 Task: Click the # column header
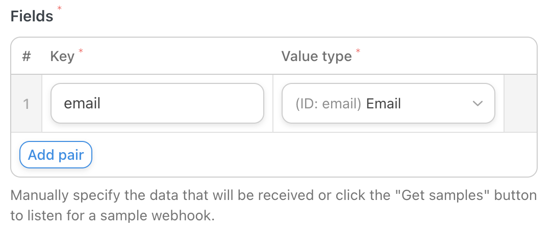pos(27,56)
